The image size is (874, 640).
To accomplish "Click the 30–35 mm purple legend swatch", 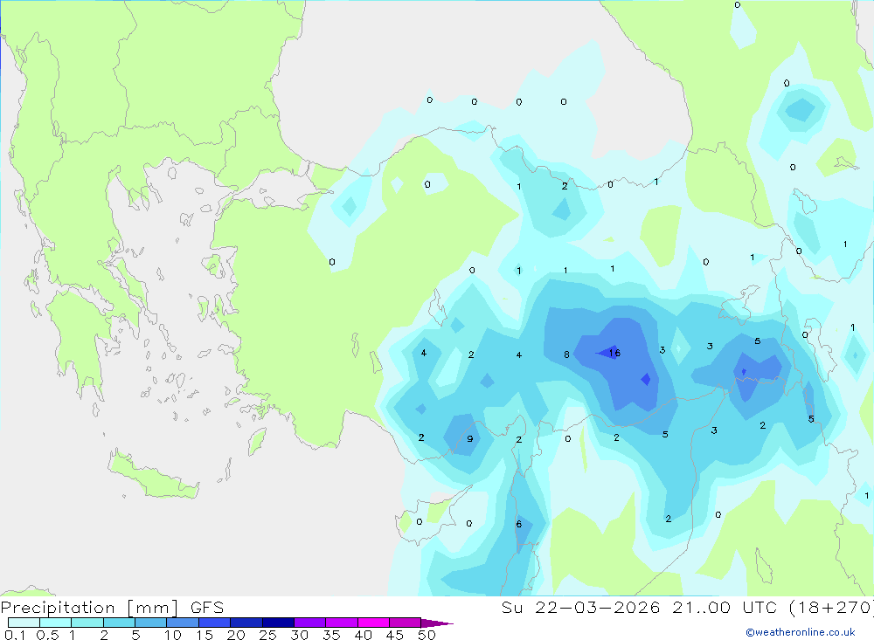I will click(x=310, y=623).
